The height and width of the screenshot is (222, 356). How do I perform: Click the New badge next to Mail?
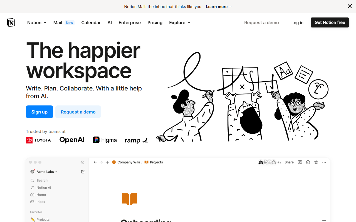click(x=70, y=23)
